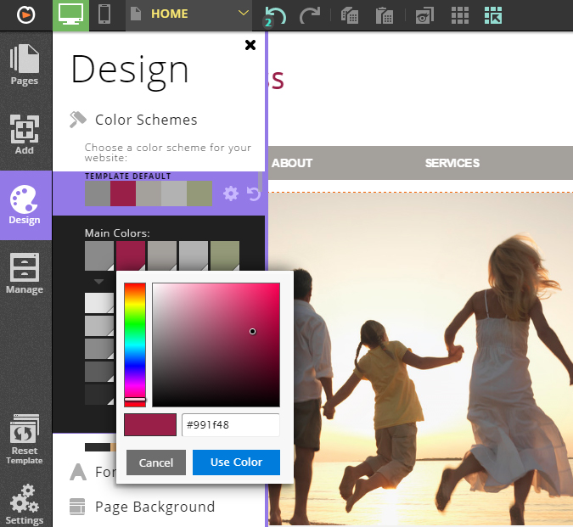This screenshot has width=573, height=527.
Task: Click the orange logo icon in top-left corner
Action: [x=26, y=15]
